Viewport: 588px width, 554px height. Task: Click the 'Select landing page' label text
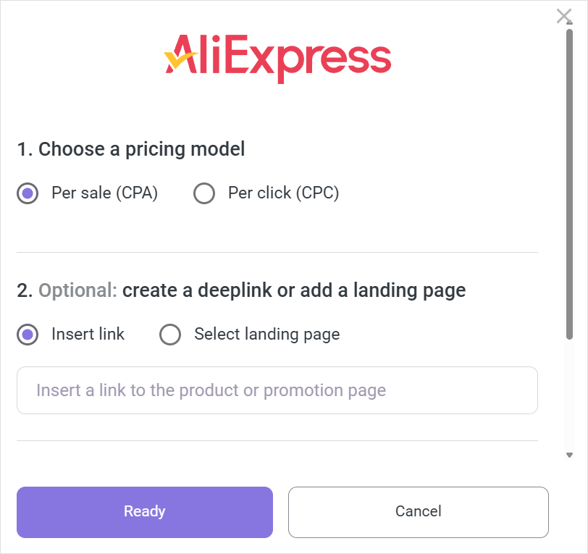click(266, 335)
